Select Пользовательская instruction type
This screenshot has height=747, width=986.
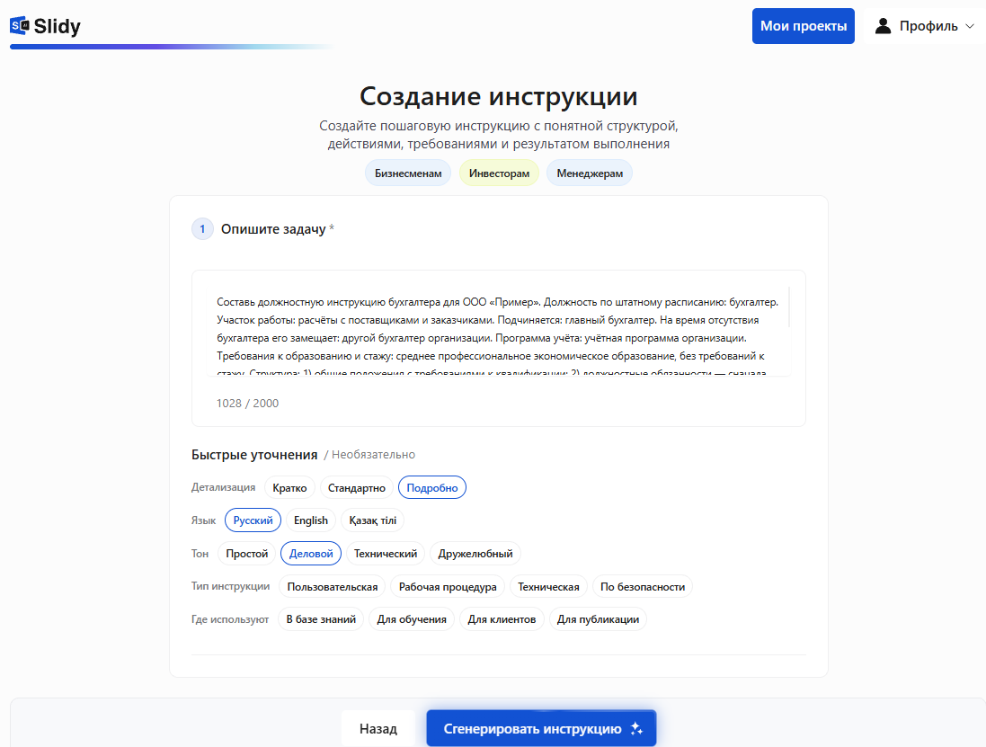(333, 587)
